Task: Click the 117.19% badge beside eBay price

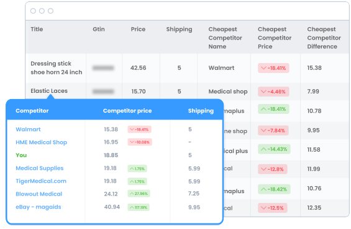Action: coord(139,207)
